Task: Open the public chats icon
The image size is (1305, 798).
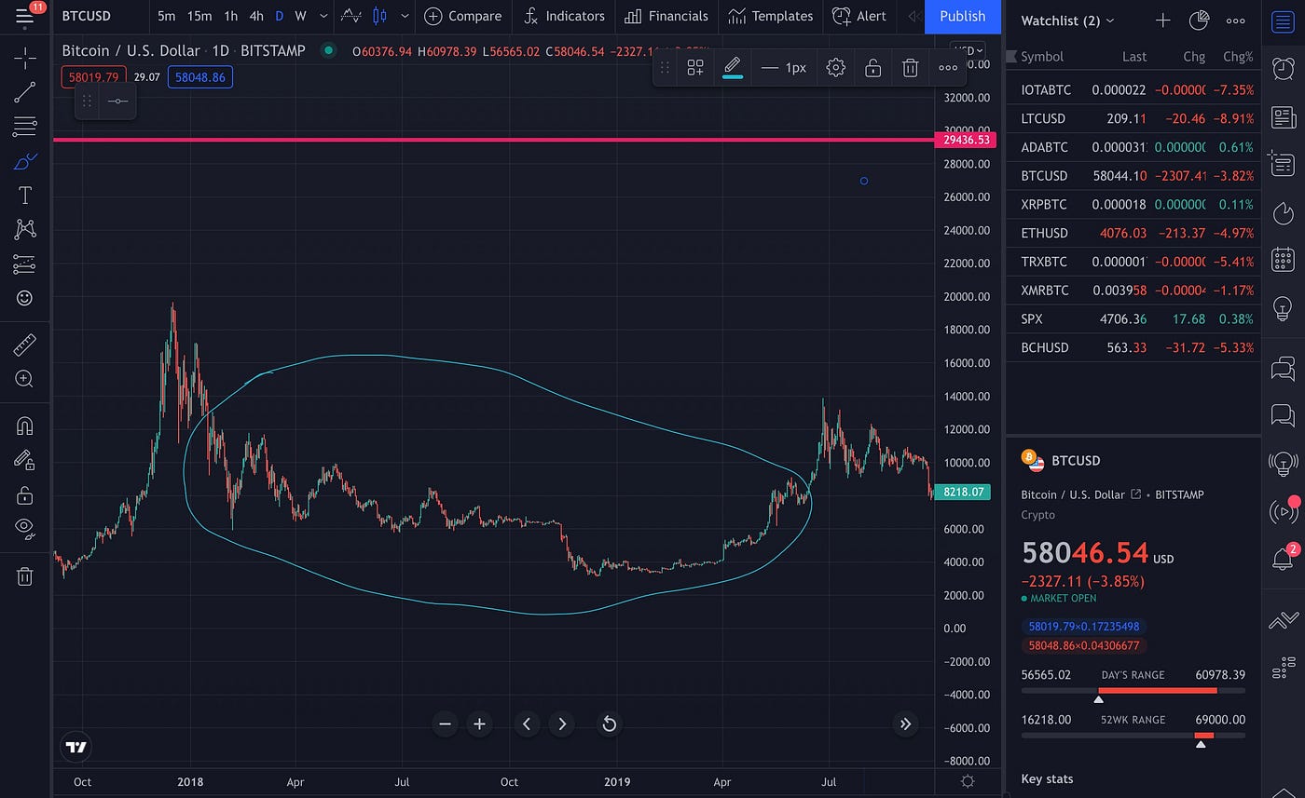Action: click(x=1284, y=369)
